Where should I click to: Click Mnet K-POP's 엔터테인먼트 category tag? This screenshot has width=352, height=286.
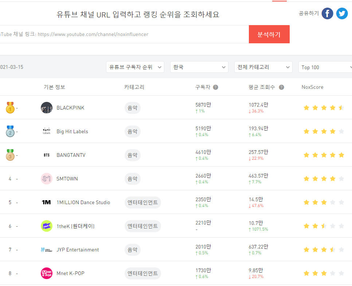pos(143,273)
